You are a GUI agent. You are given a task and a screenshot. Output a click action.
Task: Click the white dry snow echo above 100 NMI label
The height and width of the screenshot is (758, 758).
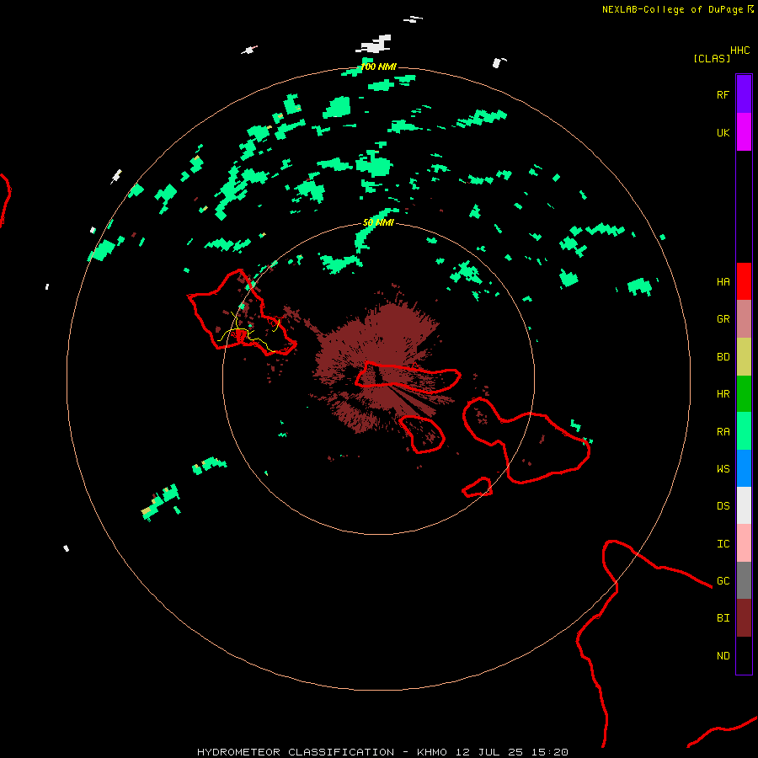(374, 44)
